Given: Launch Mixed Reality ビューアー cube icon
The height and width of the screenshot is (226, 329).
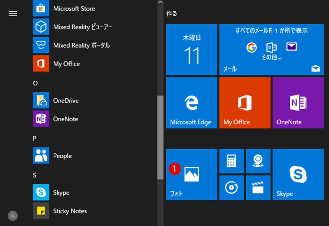Looking at the screenshot, I should click(x=41, y=27).
